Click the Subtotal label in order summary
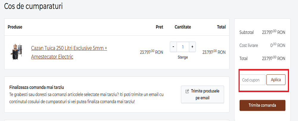 (246, 32)
